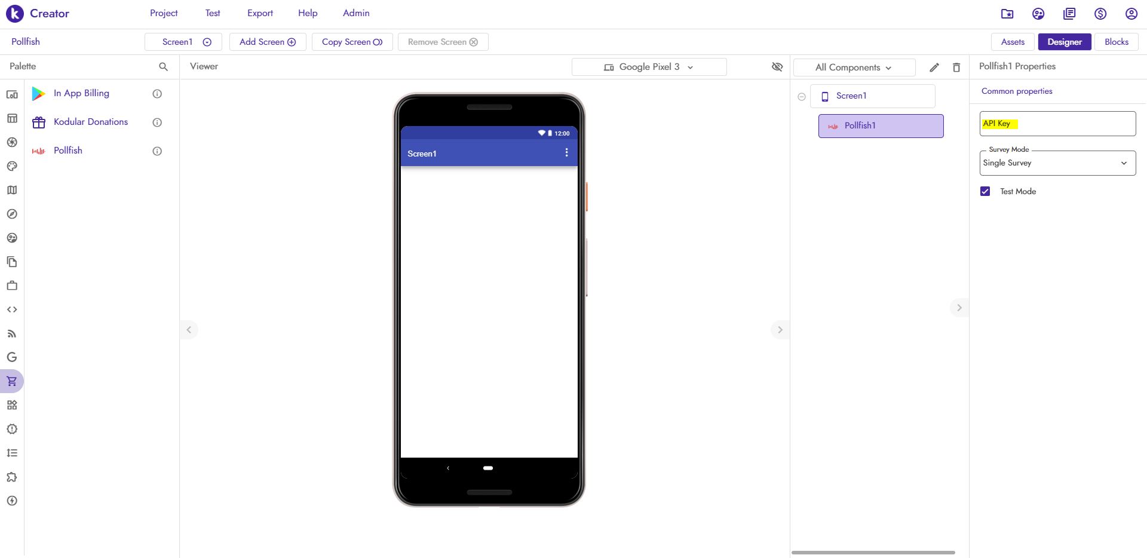The height and width of the screenshot is (558, 1147).
Task: Open the Google palette category icon
Action: tap(12, 357)
